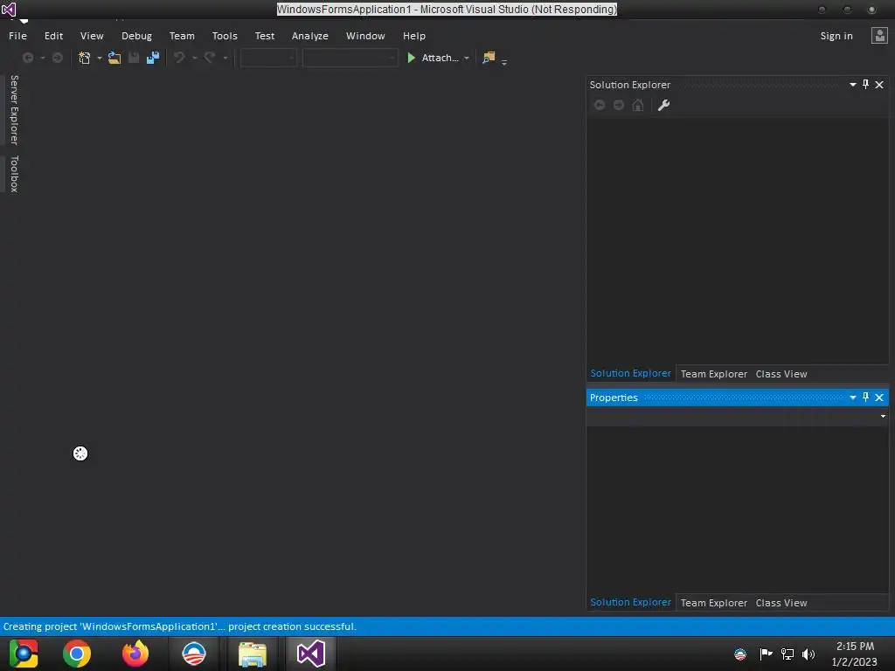Expand the New Project dropdown arrow
Screen dimensions: 895x671
[x=100, y=59]
